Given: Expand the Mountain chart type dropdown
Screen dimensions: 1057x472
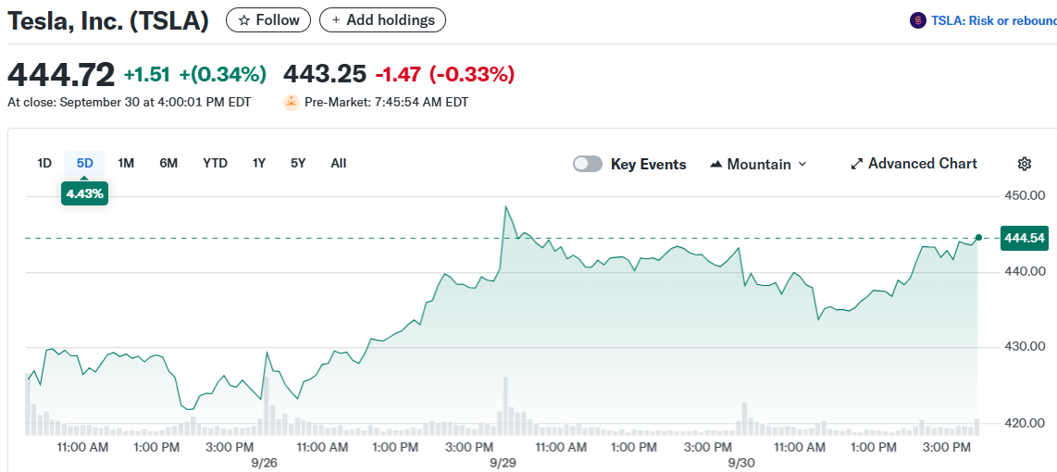Looking at the screenshot, I should point(802,164).
